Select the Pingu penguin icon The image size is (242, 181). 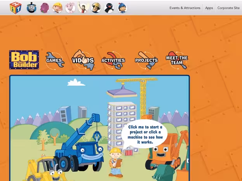(x=109, y=8)
